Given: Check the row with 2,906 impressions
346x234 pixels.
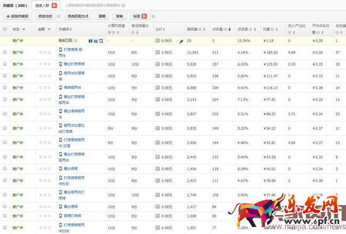Looking at the screenshot, I should coord(4,142).
